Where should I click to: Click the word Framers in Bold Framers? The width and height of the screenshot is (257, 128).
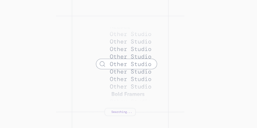coord(135,94)
